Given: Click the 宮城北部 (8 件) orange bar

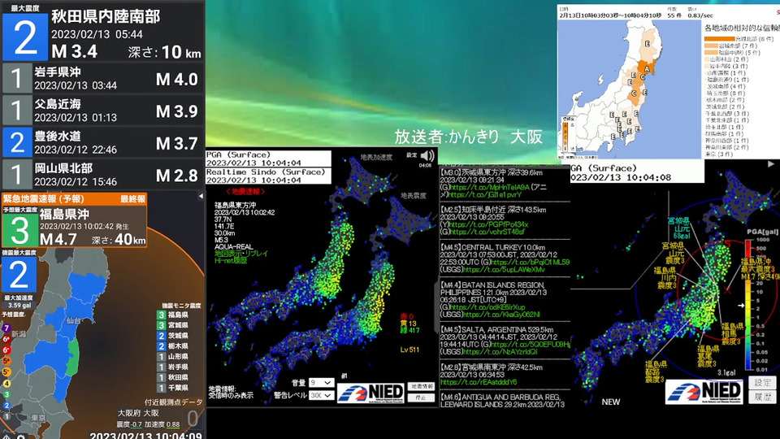Looking at the screenshot, I should [x=719, y=39].
